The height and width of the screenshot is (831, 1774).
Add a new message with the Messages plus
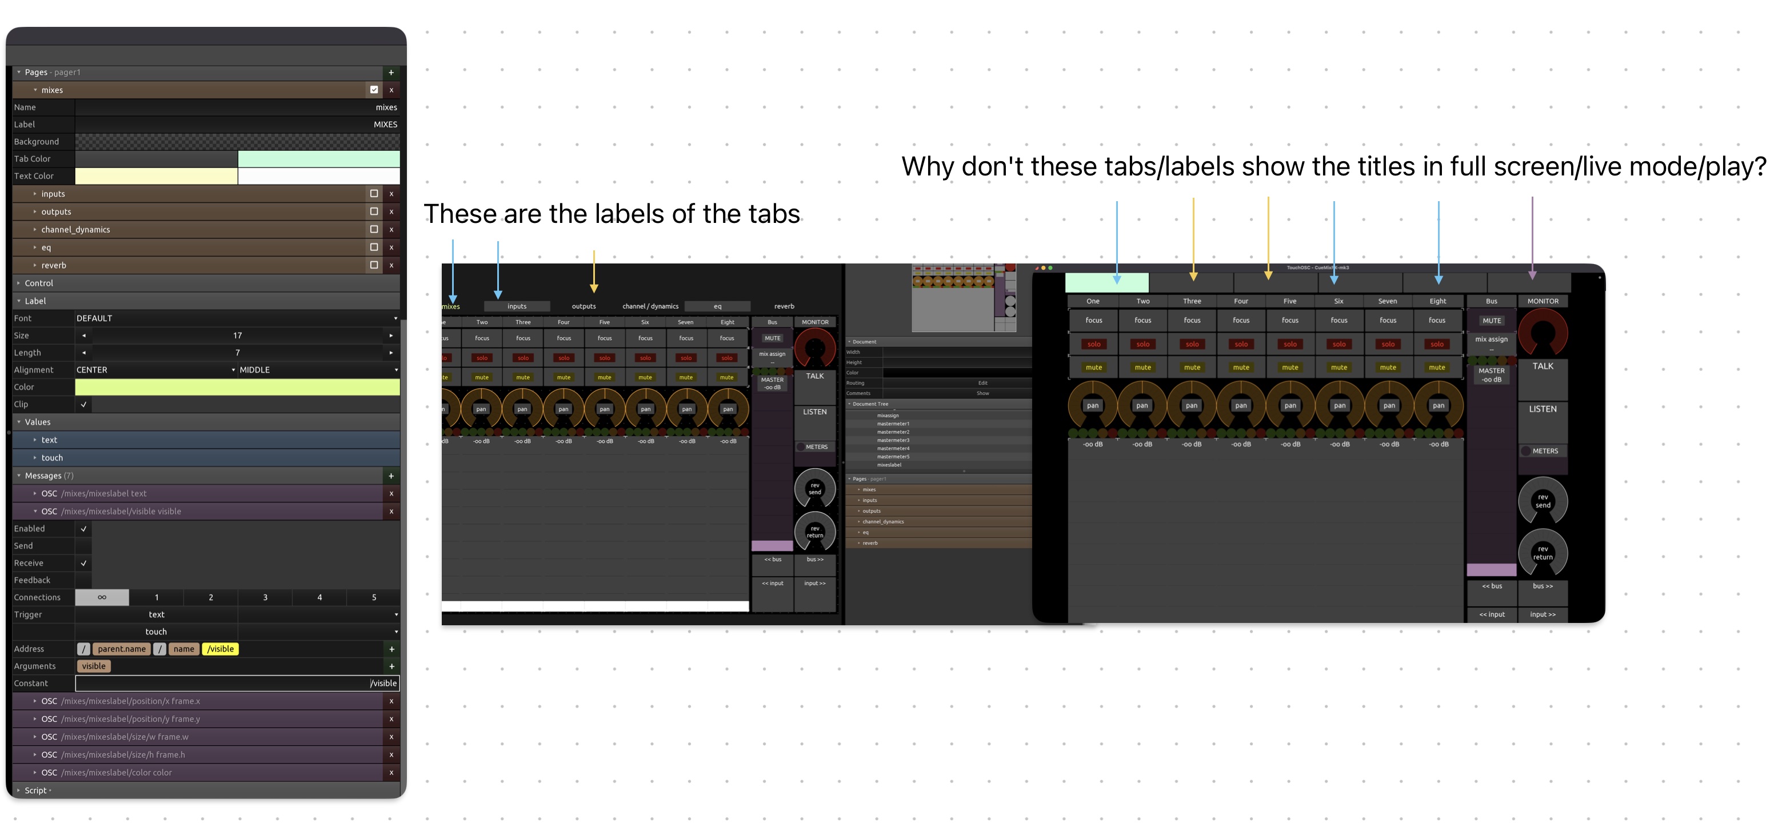point(391,476)
